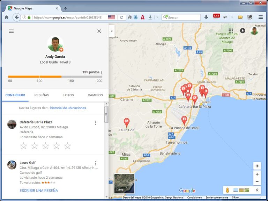Open Google apps grid icon
The width and height of the screenshot is (268, 201).
231,31
